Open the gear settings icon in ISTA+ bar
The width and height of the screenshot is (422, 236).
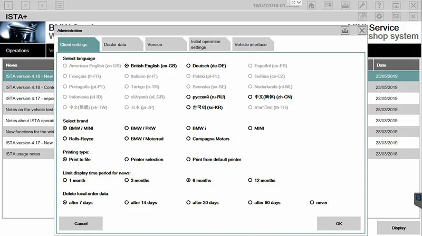(x=379, y=16)
